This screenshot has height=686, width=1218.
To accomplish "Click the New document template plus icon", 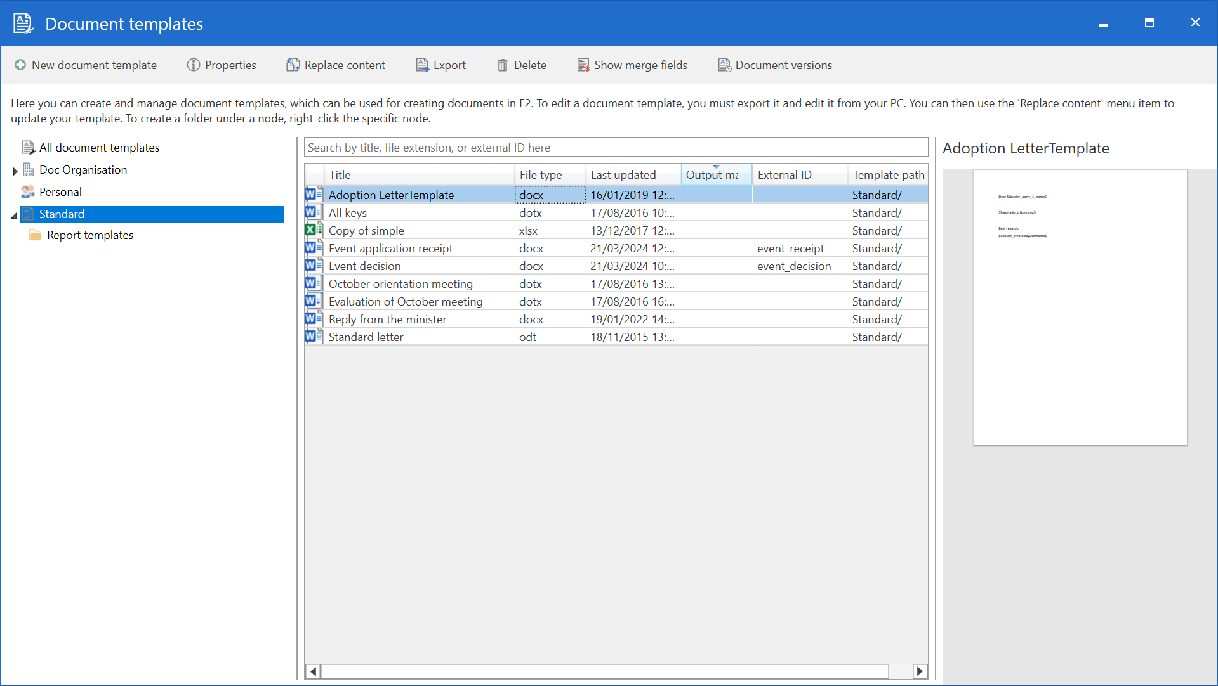I will (20, 65).
